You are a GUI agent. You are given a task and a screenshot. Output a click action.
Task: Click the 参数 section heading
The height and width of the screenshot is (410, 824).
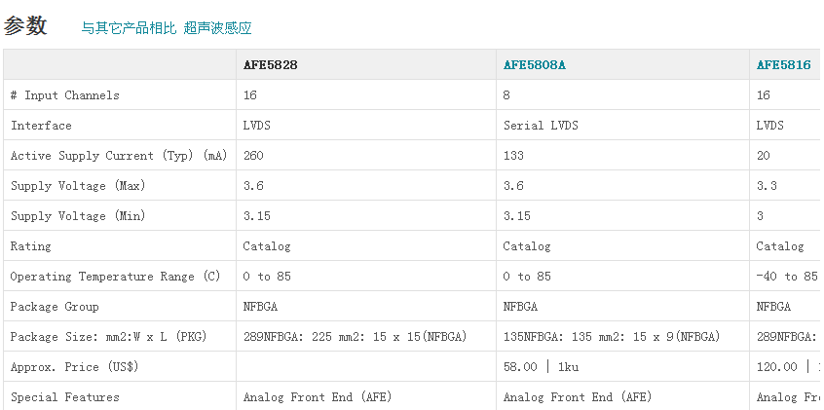pyautogui.click(x=25, y=26)
